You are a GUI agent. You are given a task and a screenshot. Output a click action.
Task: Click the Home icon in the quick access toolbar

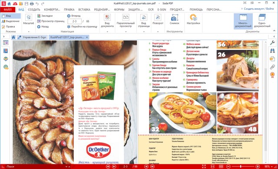pos(9,3)
